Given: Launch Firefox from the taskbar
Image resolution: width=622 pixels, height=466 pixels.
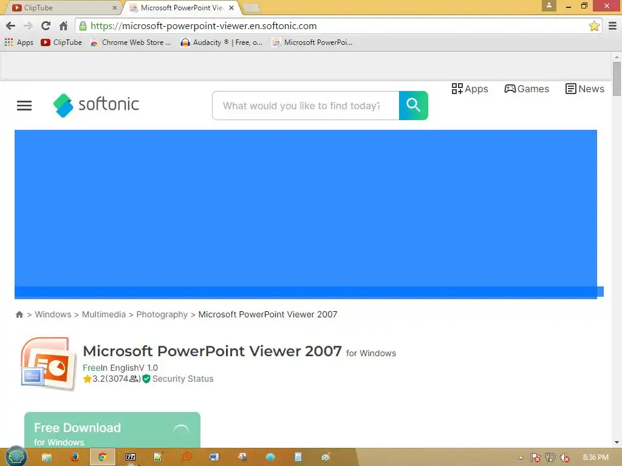Looking at the screenshot, I should [74, 458].
